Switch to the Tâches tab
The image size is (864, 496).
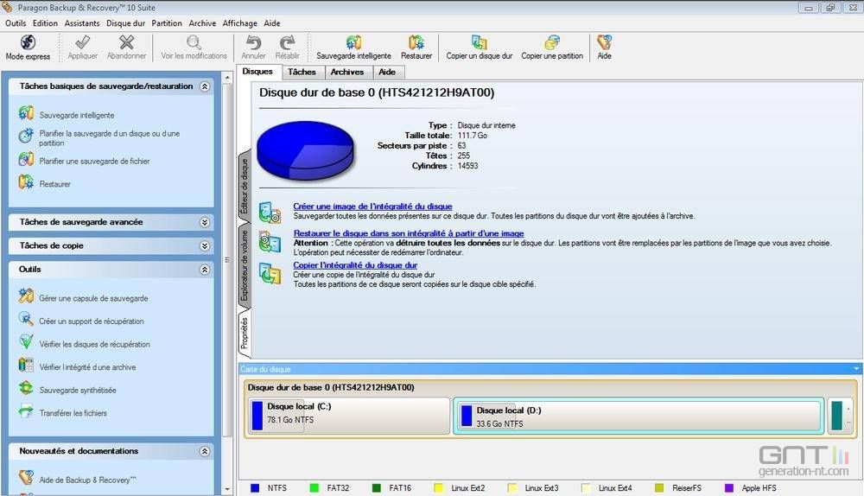(302, 72)
